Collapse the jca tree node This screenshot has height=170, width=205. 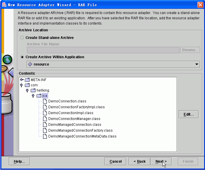click(x=33, y=96)
